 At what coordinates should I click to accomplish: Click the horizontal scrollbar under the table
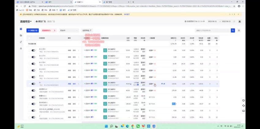[x=150, y=122]
